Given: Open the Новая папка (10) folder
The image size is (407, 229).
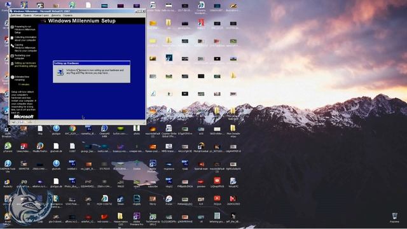Looking at the screenshot, I should click(x=120, y=219).
